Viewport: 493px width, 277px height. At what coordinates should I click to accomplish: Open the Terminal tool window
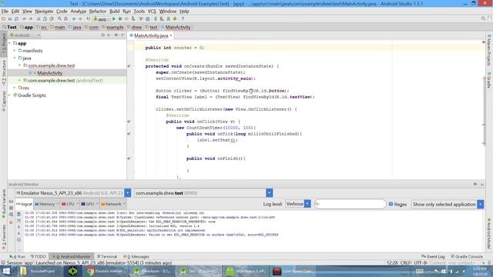pyautogui.click(x=107, y=256)
